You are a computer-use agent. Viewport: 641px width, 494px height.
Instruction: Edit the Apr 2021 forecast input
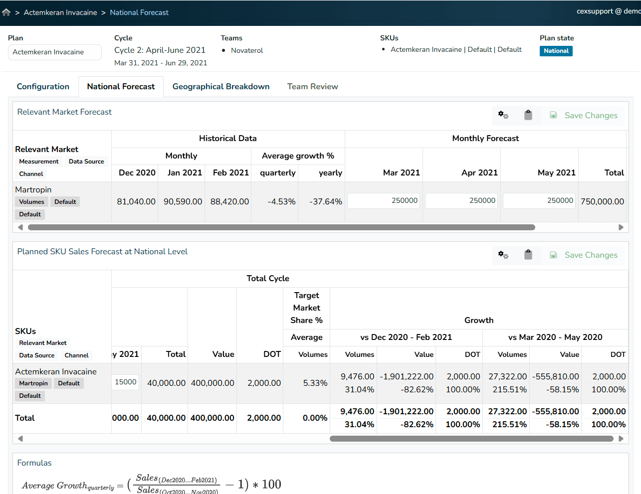tap(461, 201)
